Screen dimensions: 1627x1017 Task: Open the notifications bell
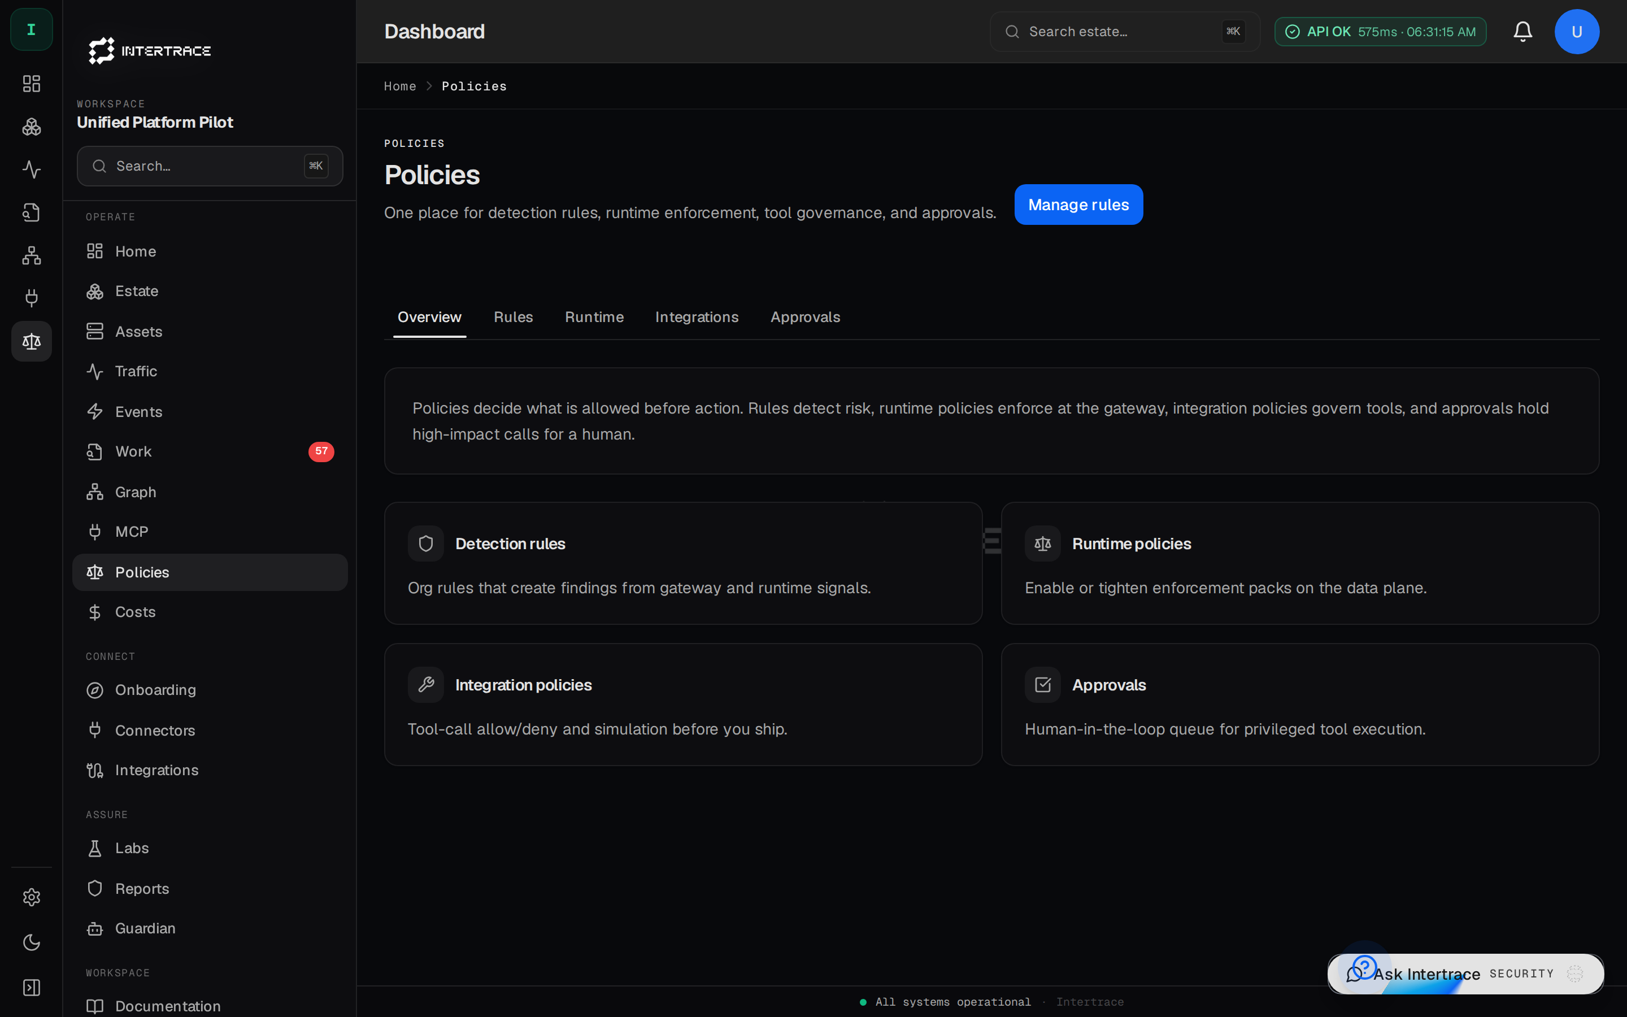[x=1523, y=32]
